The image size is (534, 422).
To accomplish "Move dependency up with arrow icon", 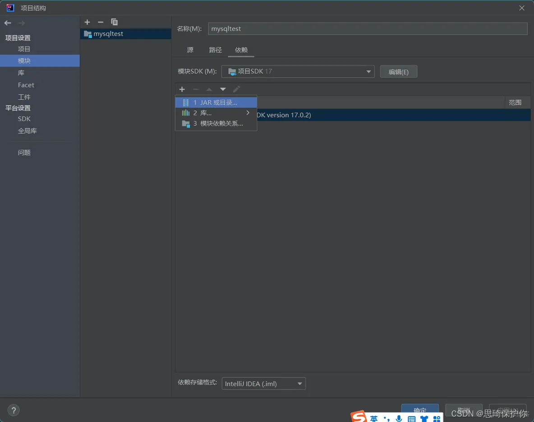I will 209,89.
